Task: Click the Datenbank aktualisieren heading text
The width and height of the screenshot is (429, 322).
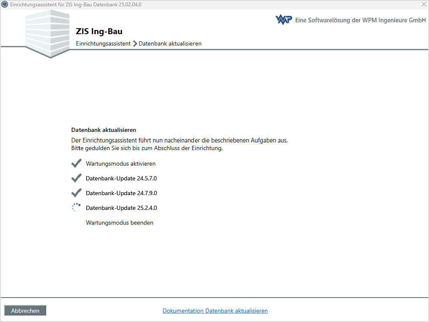Action: 103,130
